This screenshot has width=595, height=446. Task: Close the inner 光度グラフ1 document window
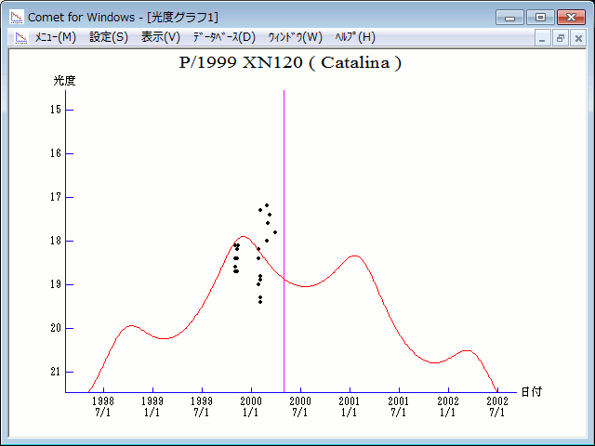[577, 38]
